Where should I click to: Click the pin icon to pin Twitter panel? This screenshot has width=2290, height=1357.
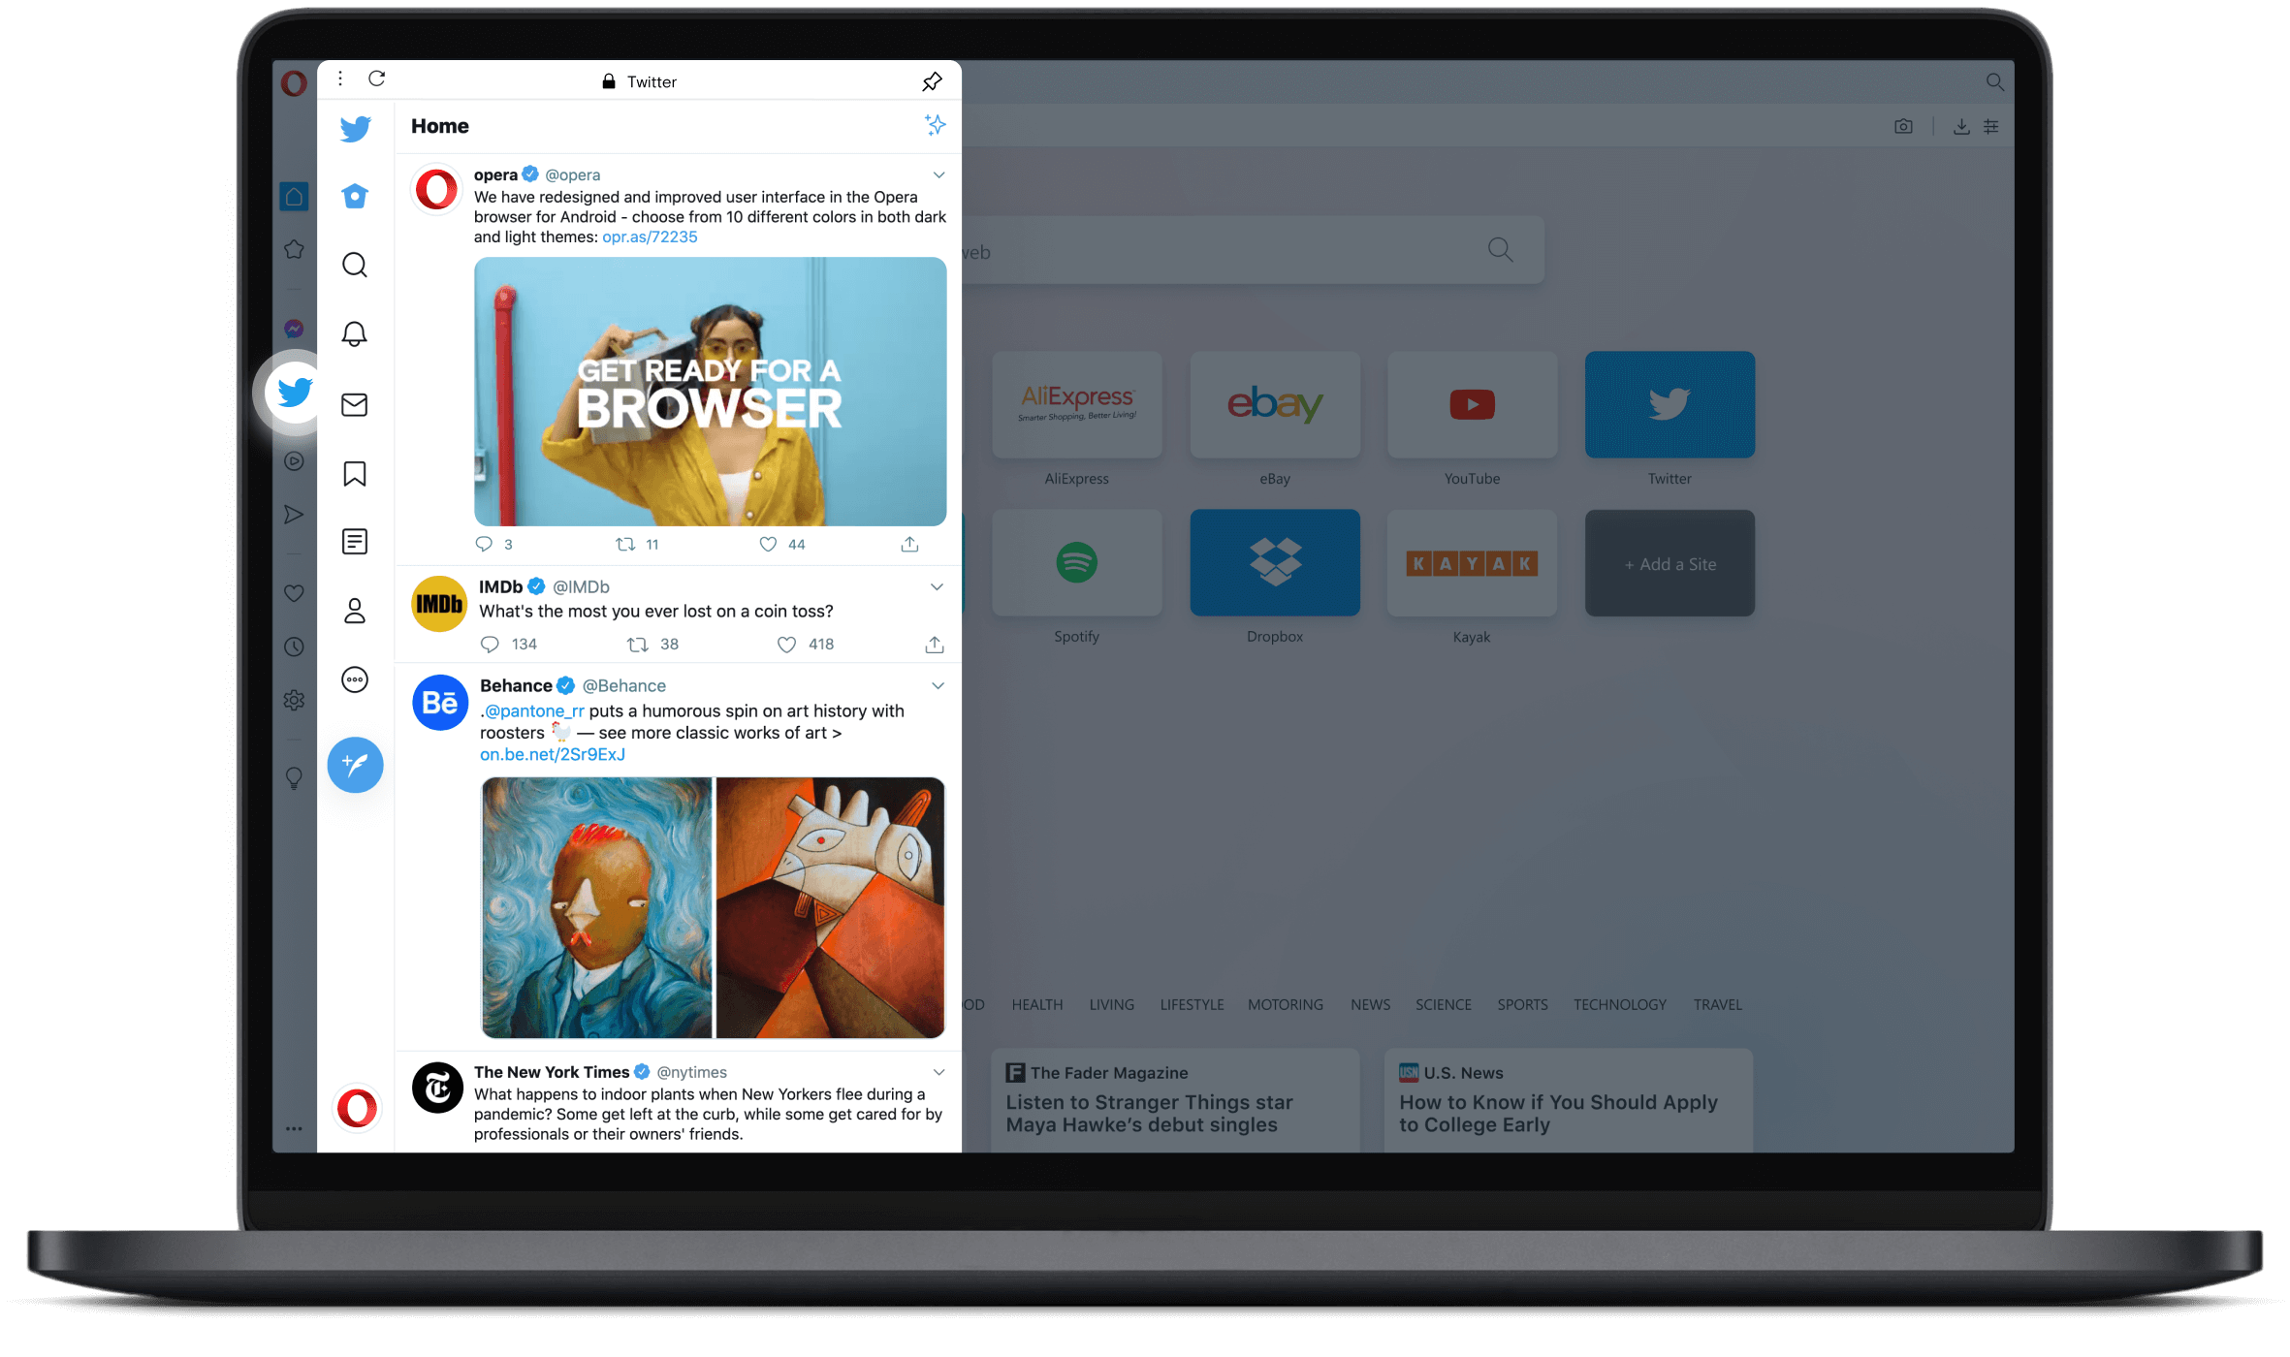tap(932, 80)
